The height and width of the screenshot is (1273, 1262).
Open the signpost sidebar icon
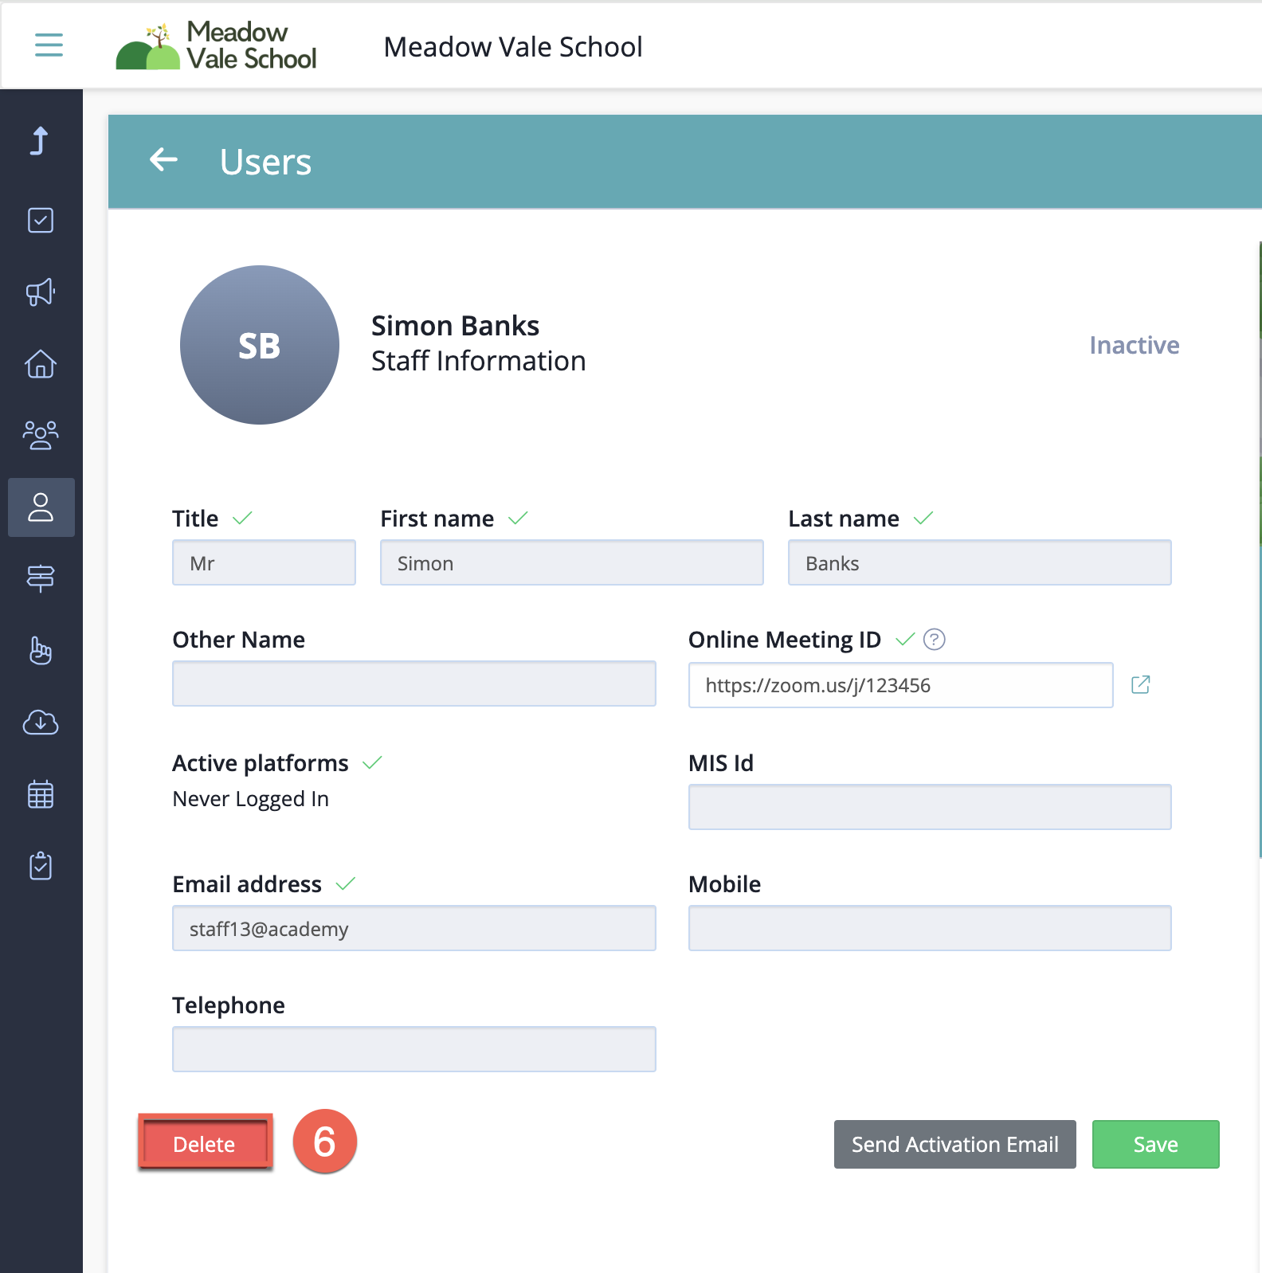coord(41,578)
